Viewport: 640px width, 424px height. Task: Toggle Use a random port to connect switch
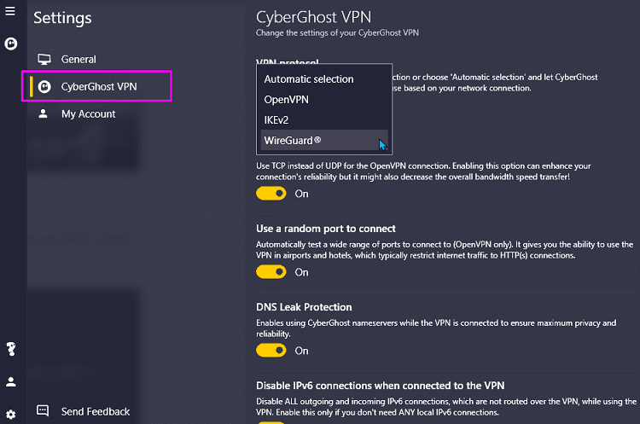(271, 272)
